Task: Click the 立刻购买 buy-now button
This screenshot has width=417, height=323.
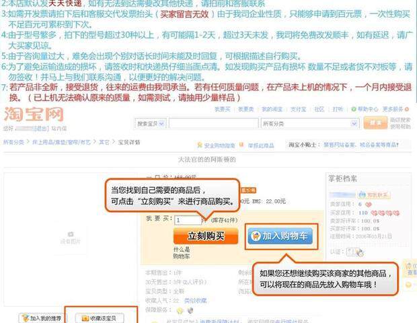Action: tap(206, 236)
